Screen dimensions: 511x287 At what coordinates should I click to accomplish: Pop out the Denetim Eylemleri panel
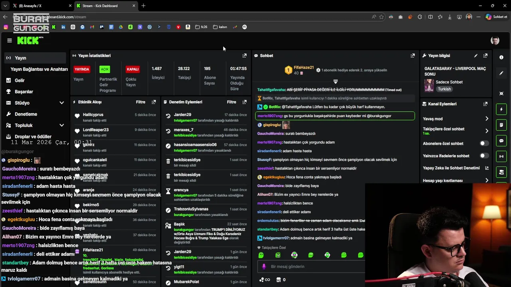[244, 102]
